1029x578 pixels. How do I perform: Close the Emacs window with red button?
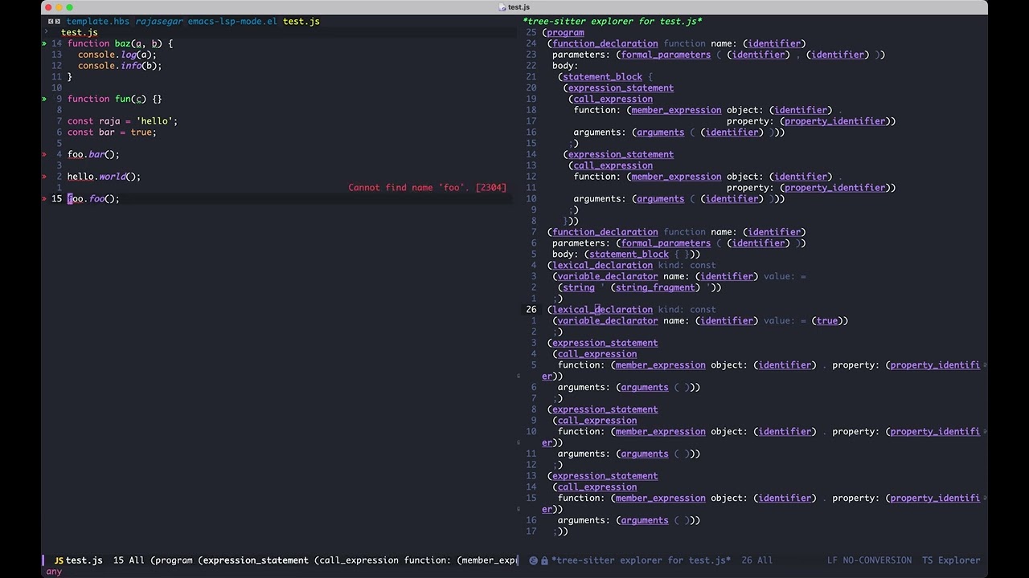[50, 7]
